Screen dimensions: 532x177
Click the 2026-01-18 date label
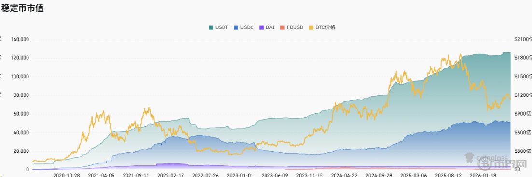(482, 175)
